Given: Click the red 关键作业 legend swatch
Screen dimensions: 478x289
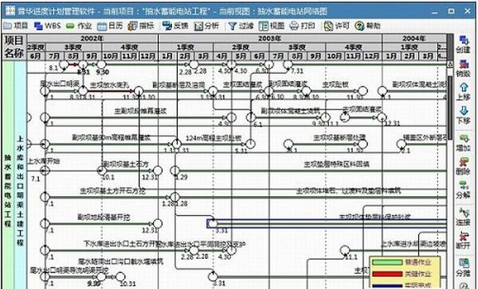Looking at the screenshot, I should coord(387,274).
